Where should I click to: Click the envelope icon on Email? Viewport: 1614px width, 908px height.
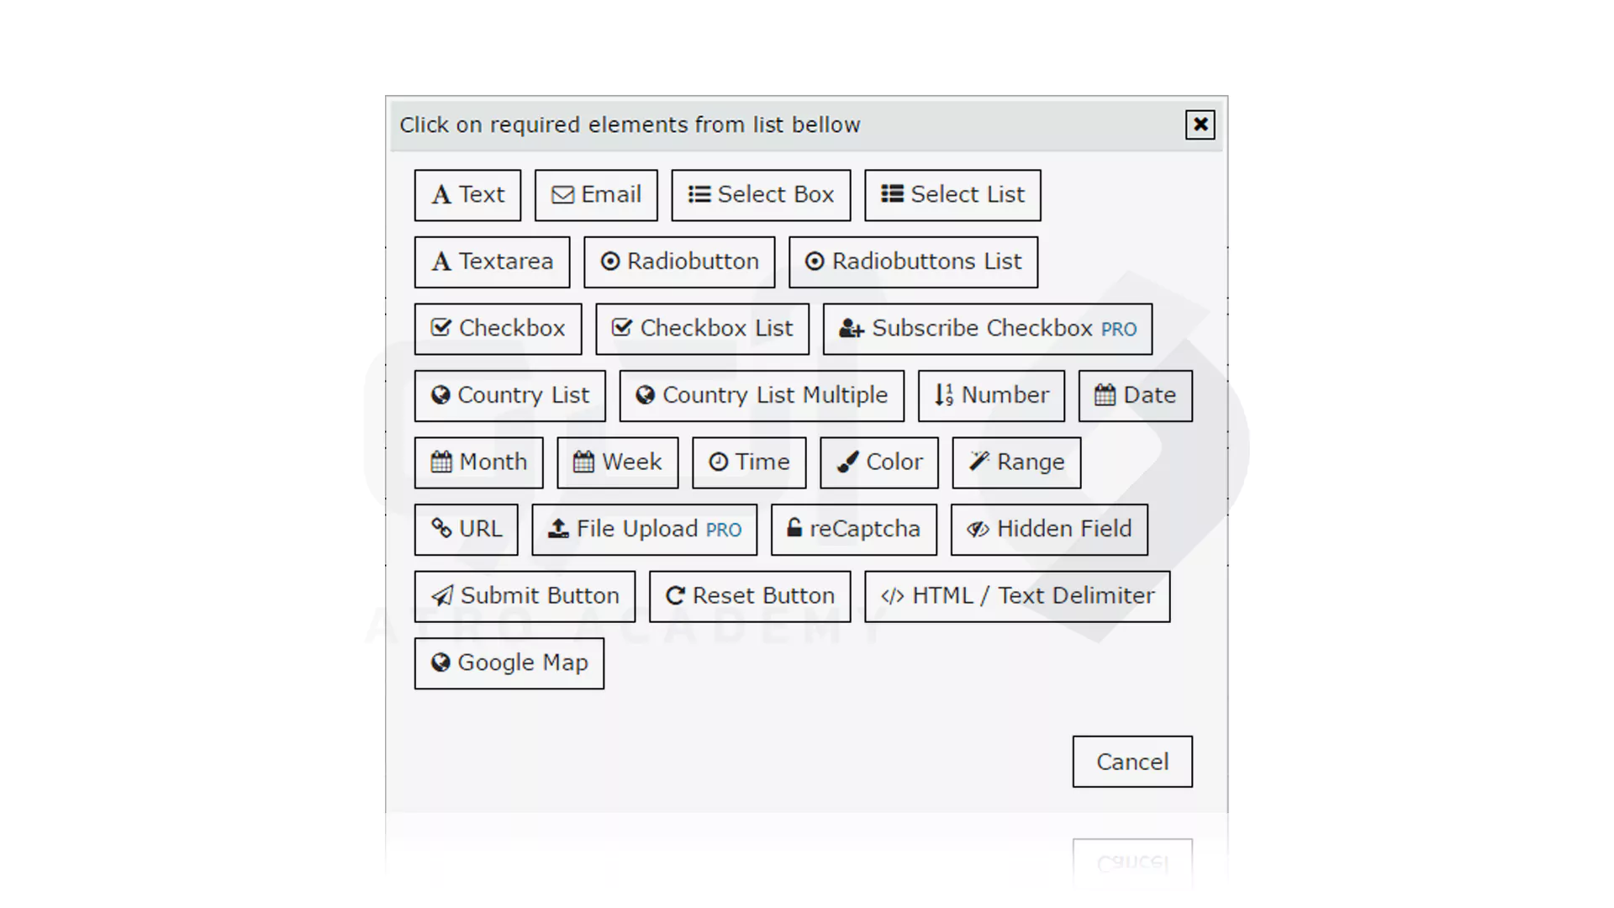[x=562, y=195]
